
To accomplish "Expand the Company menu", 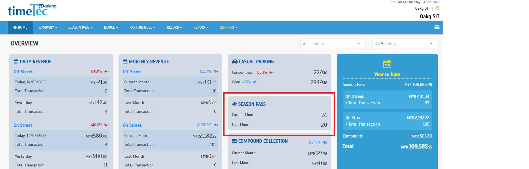I will click(x=48, y=28).
